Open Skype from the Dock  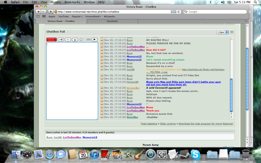tap(195, 154)
